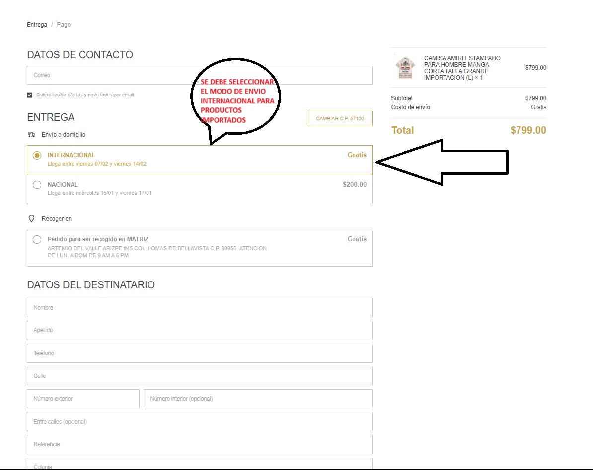The width and height of the screenshot is (593, 470).
Task: Click the location pin icon
Action: pos(32,219)
